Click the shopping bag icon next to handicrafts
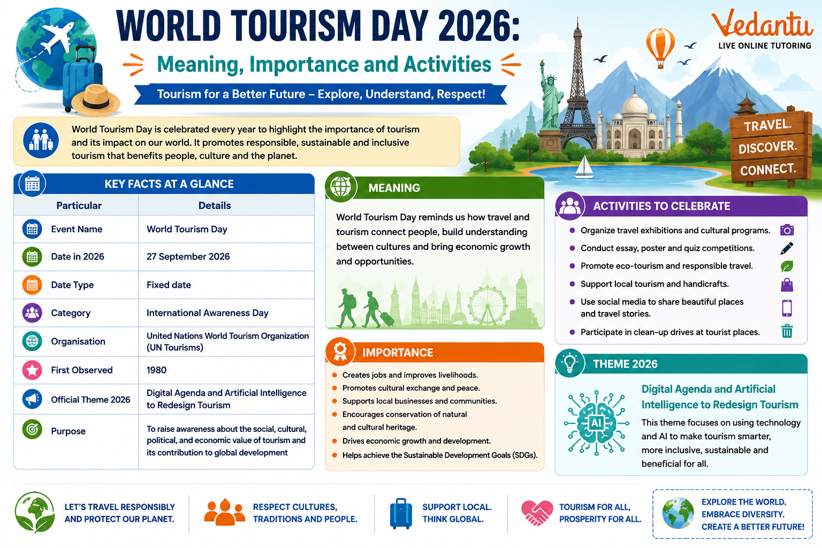The height and width of the screenshot is (548, 822). [x=787, y=284]
